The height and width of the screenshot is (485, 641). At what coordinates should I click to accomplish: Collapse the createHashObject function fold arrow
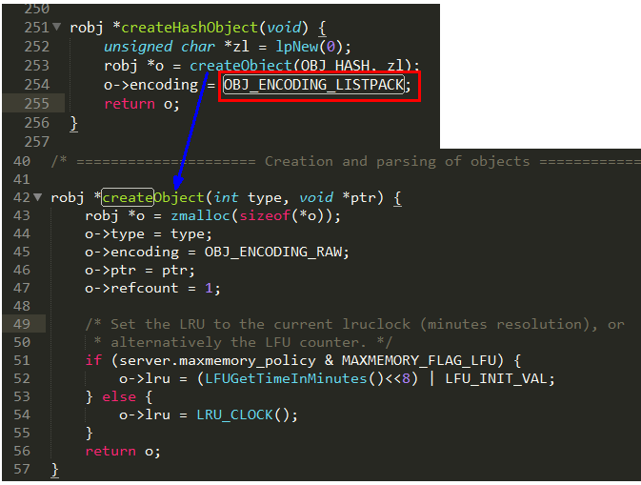[57, 27]
